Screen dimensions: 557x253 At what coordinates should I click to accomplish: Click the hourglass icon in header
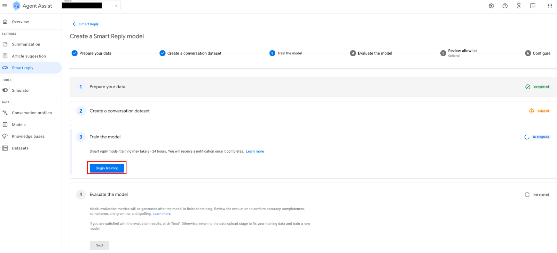pyautogui.click(x=519, y=6)
